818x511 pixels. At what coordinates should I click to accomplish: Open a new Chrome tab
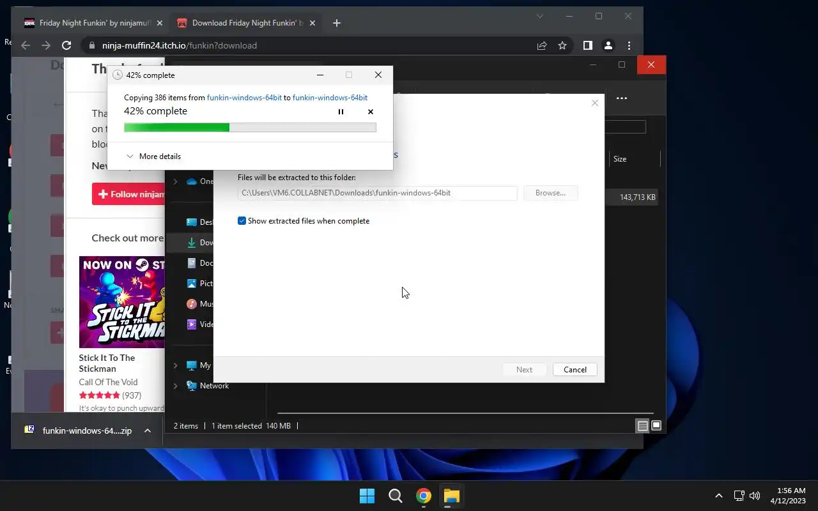pos(337,23)
